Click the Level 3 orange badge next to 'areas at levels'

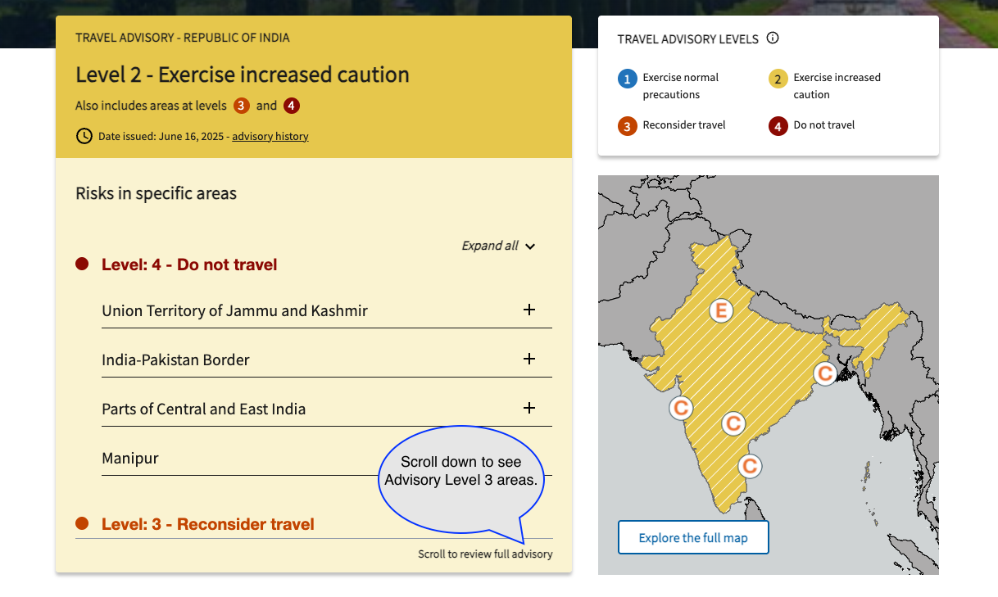tap(242, 106)
